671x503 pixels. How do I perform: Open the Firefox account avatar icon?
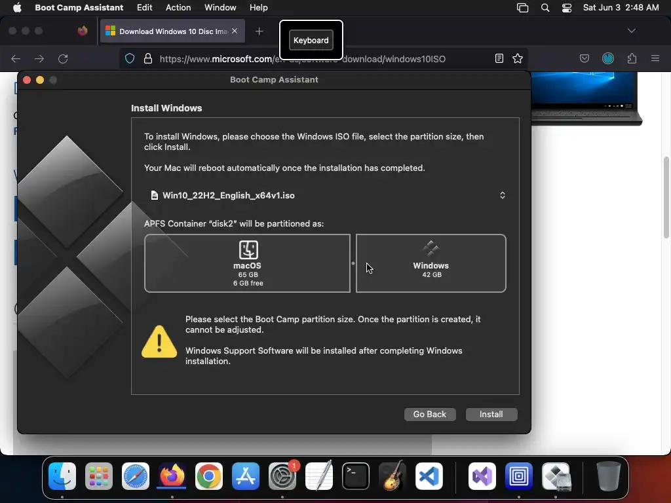coord(607,58)
